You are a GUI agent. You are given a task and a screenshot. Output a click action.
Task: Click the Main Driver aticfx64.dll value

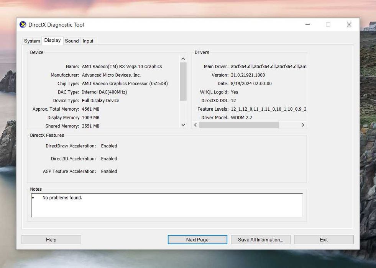tap(269, 67)
